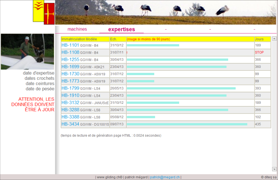
Task: Open glider HB-3132 details
Action: coord(70,103)
